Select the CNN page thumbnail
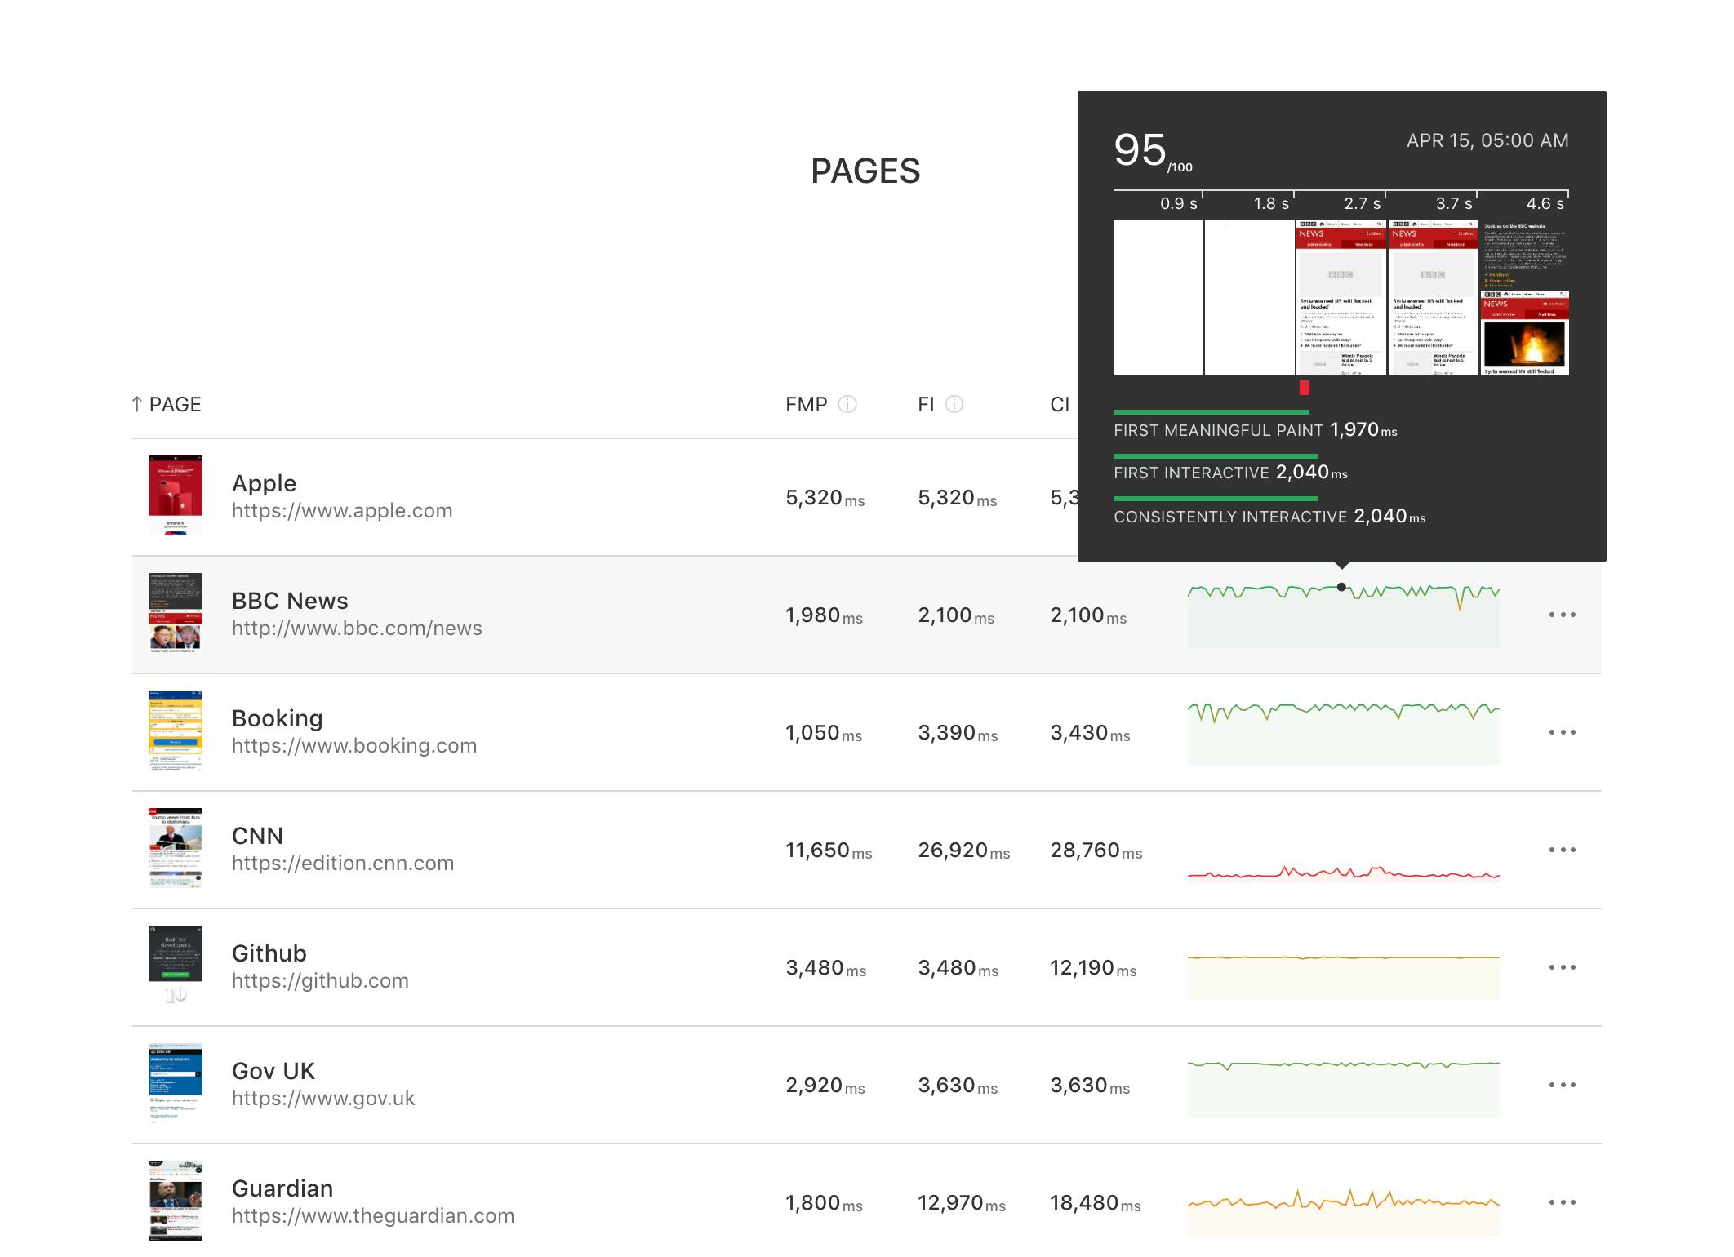The height and width of the screenshot is (1257, 1734). point(176,848)
